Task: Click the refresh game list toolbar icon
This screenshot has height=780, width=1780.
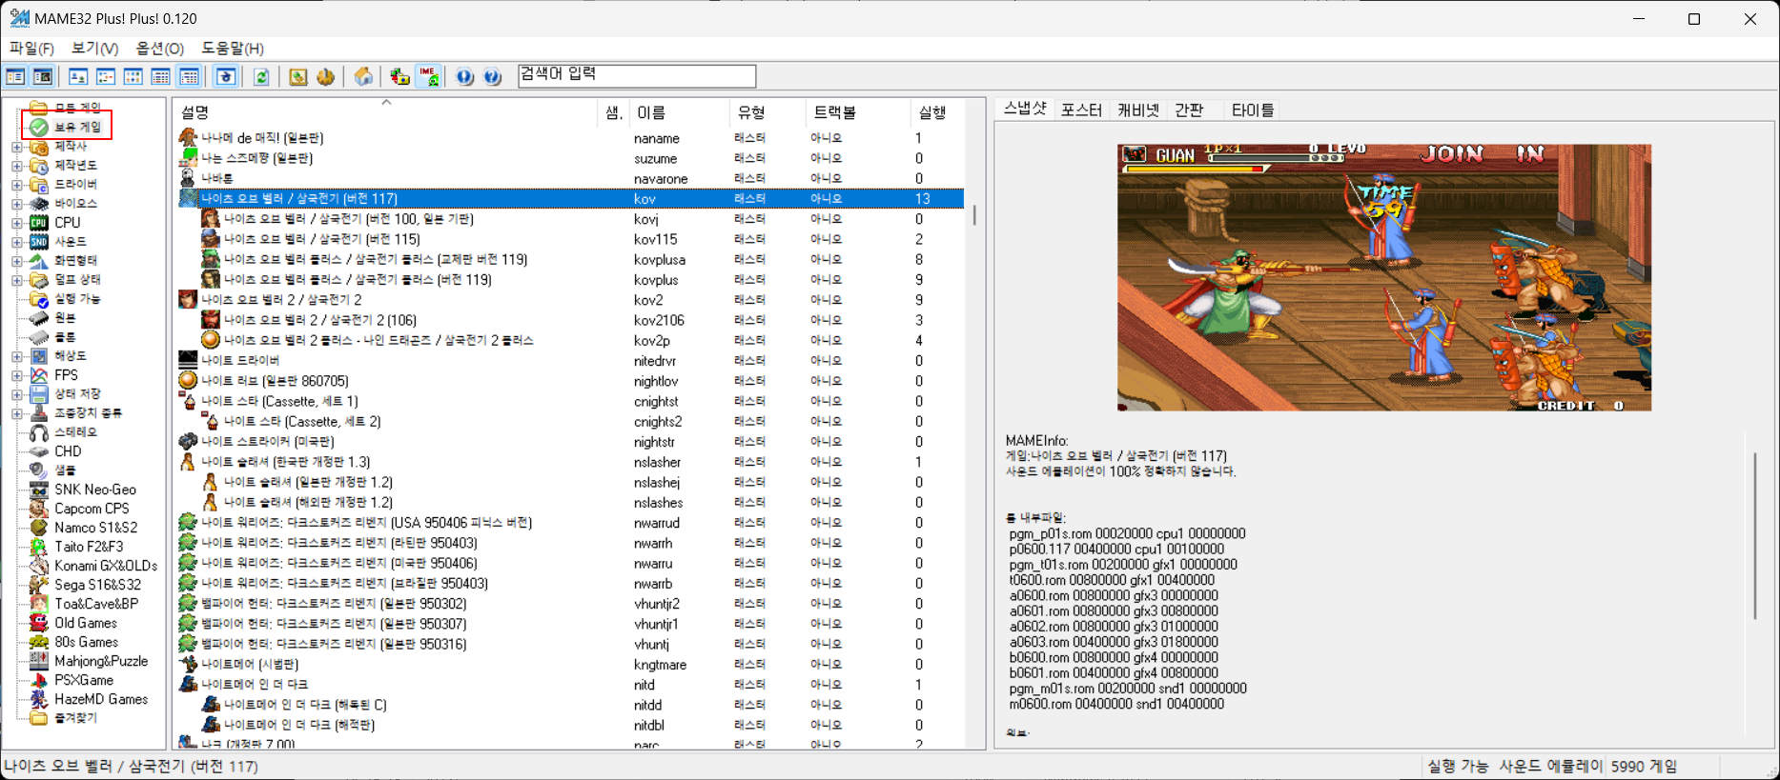Action: pos(261,77)
